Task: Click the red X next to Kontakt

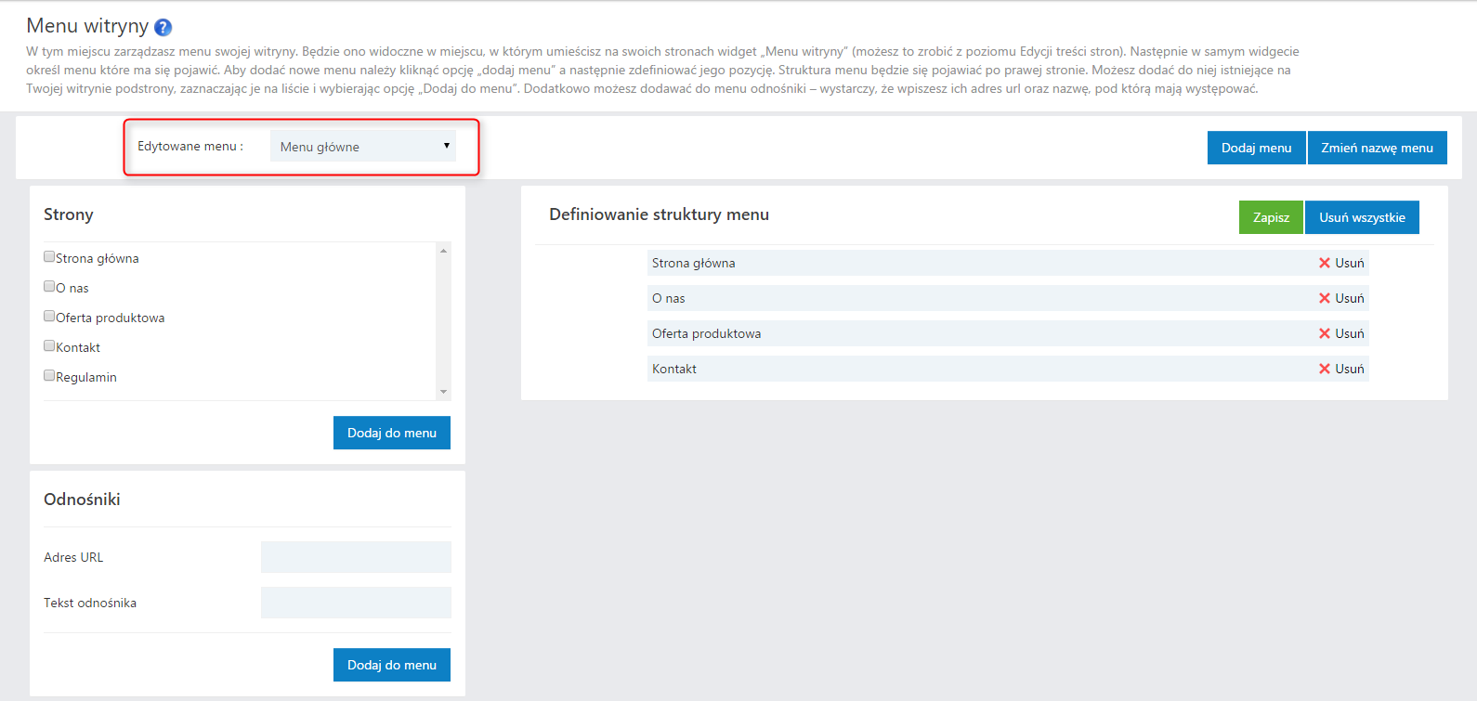Action: coord(1325,370)
